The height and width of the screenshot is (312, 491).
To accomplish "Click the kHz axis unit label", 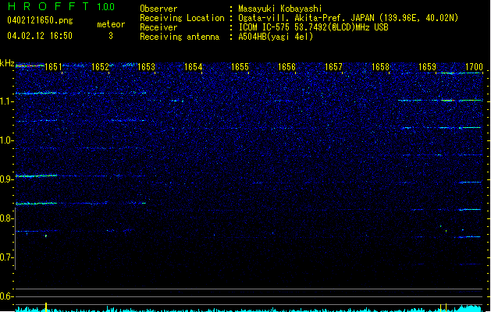I will click(7, 63).
